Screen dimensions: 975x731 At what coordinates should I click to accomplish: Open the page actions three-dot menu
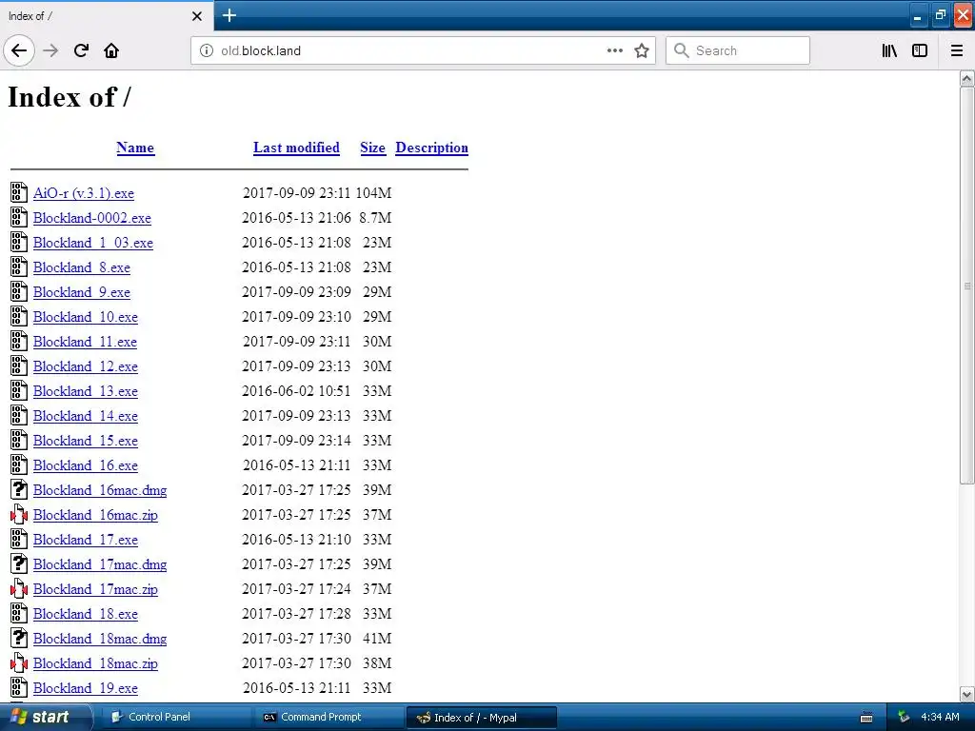614,50
